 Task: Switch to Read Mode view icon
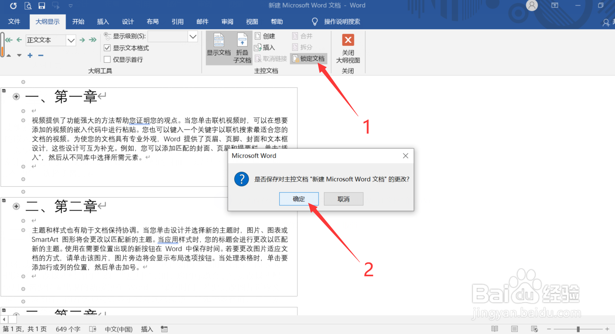pos(495,329)
